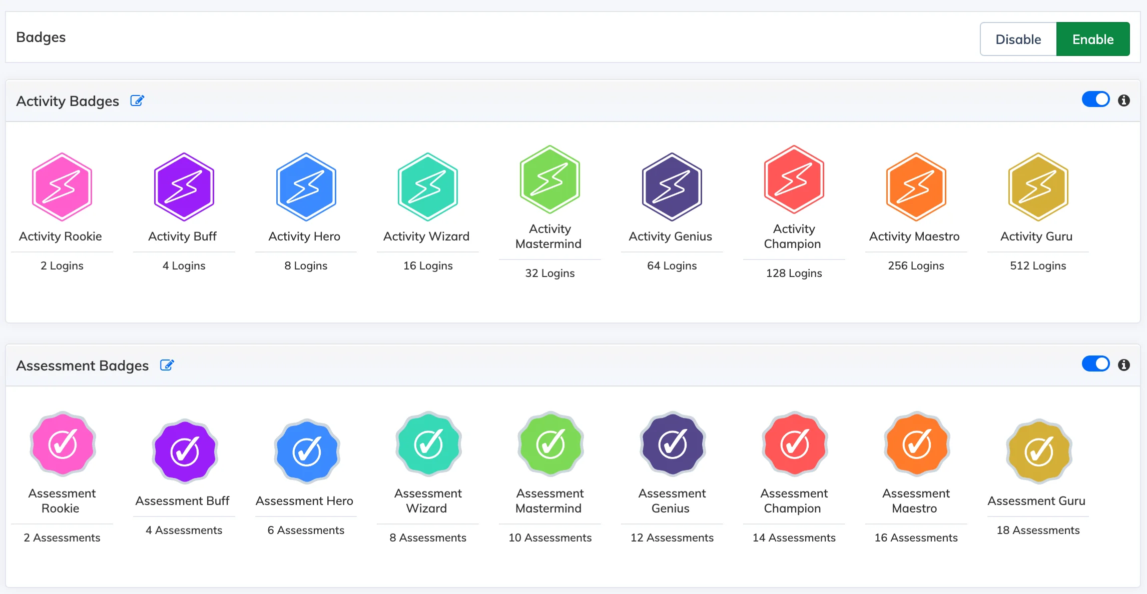Click the 'Activity Genius' name text
This screenshot has height=594, width=1147.
point(671,236)
